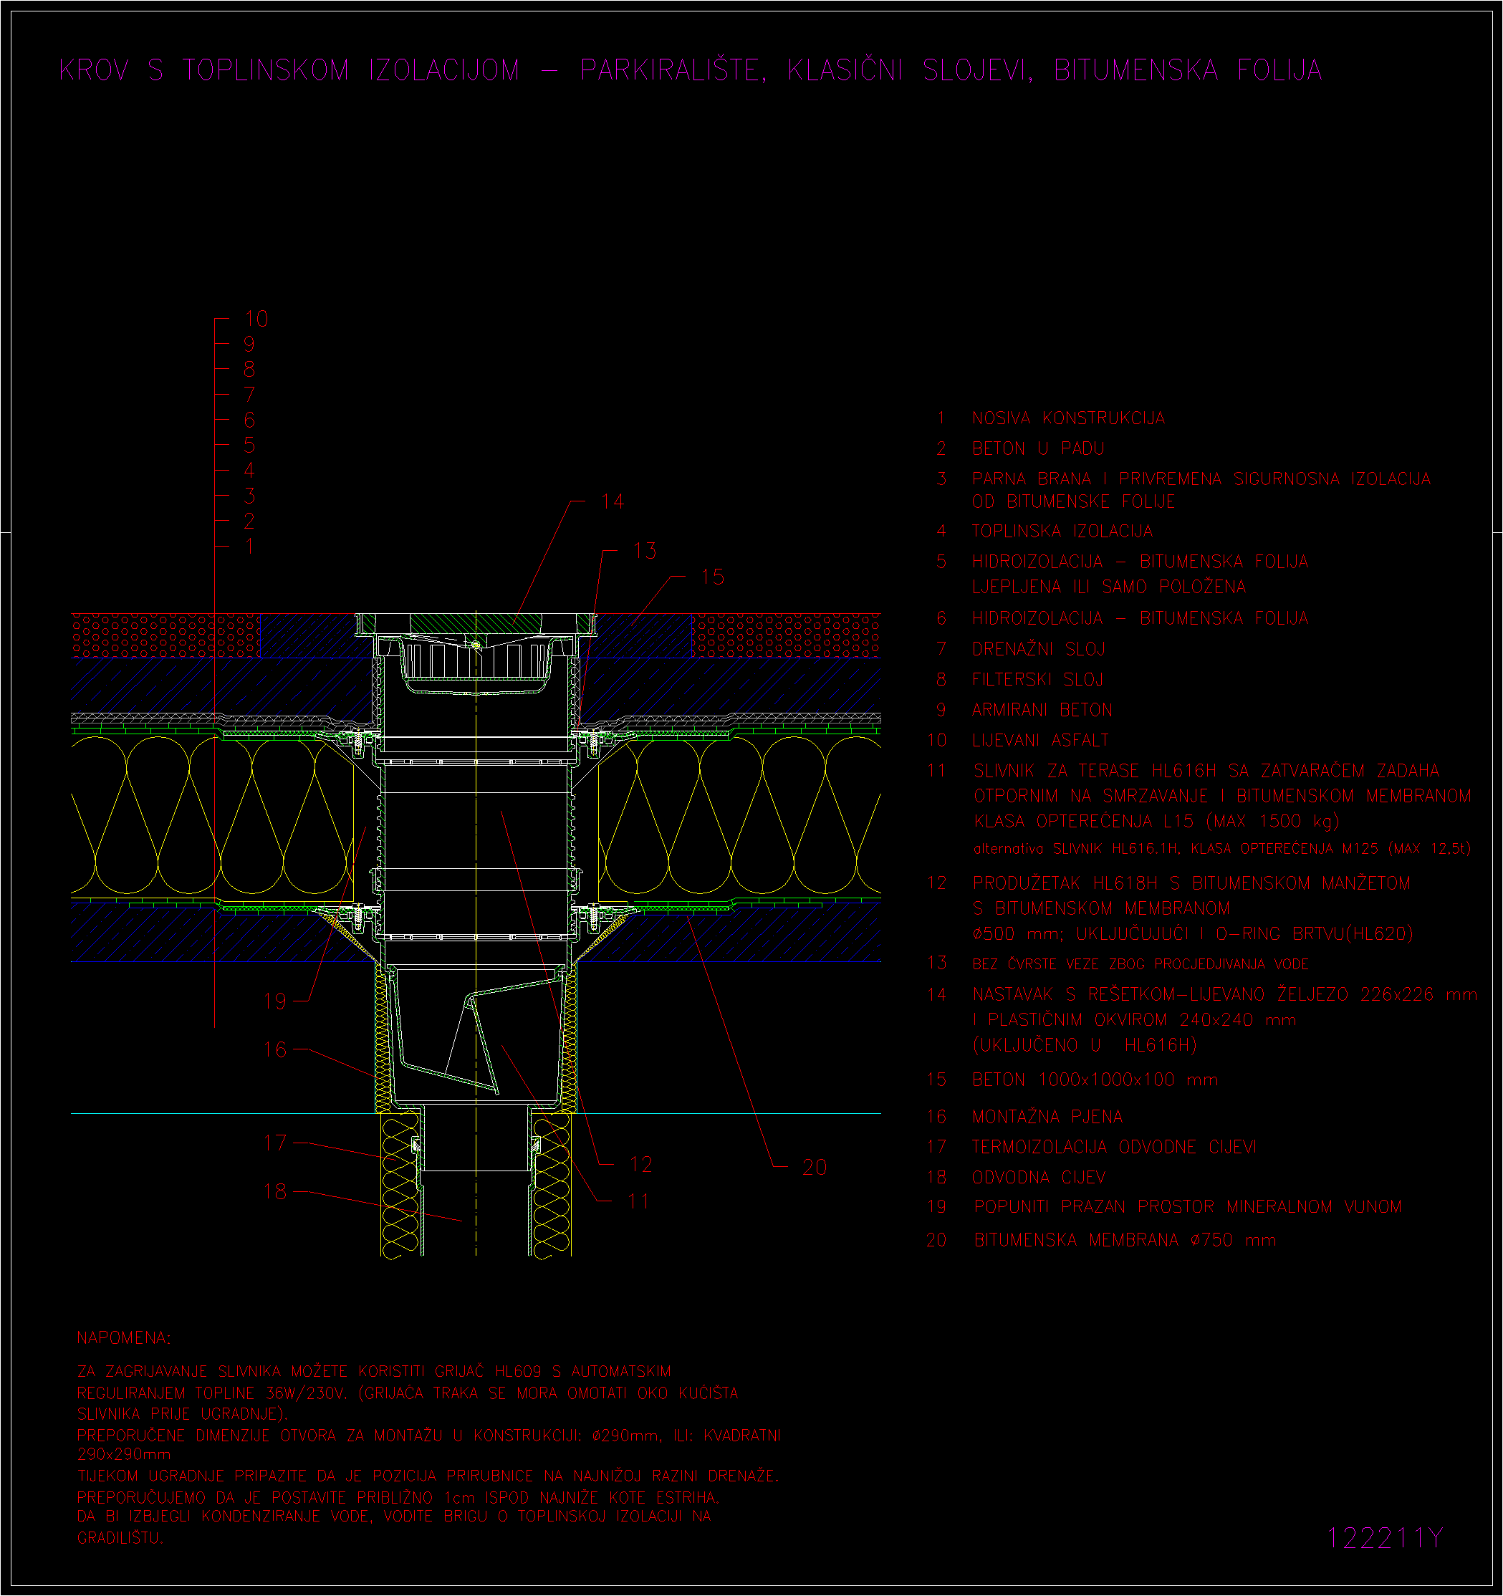Click legend entry 'ARMIRANI BETON'

1042,710
